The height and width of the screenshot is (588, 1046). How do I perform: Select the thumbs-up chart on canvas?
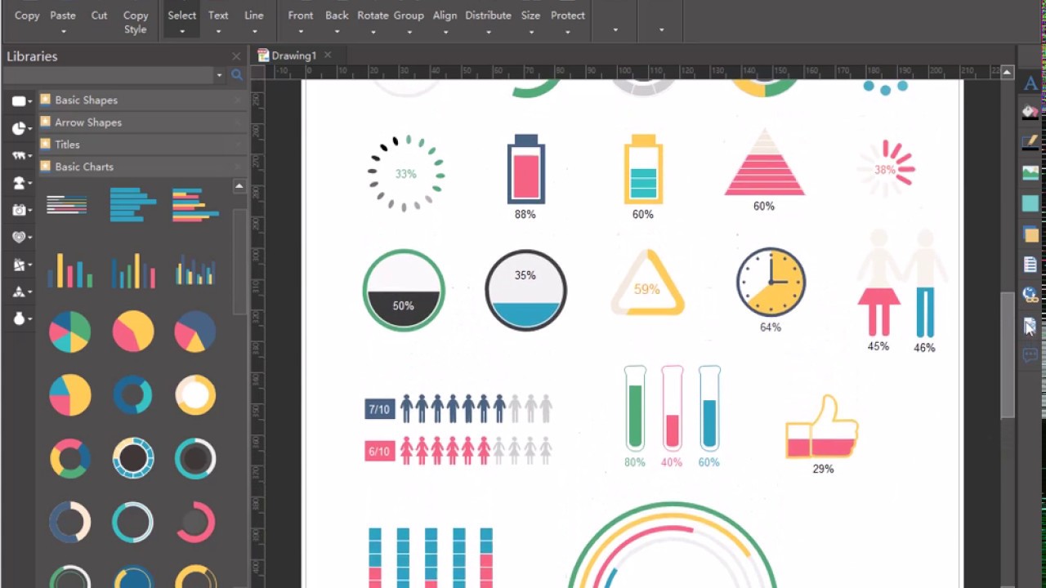[x=822, y=426]
